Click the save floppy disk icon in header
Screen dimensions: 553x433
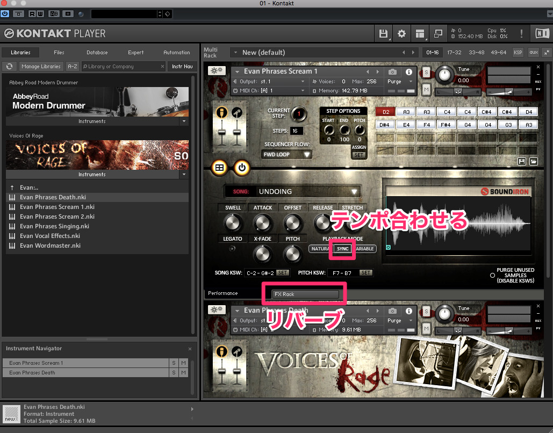(383, 34)
